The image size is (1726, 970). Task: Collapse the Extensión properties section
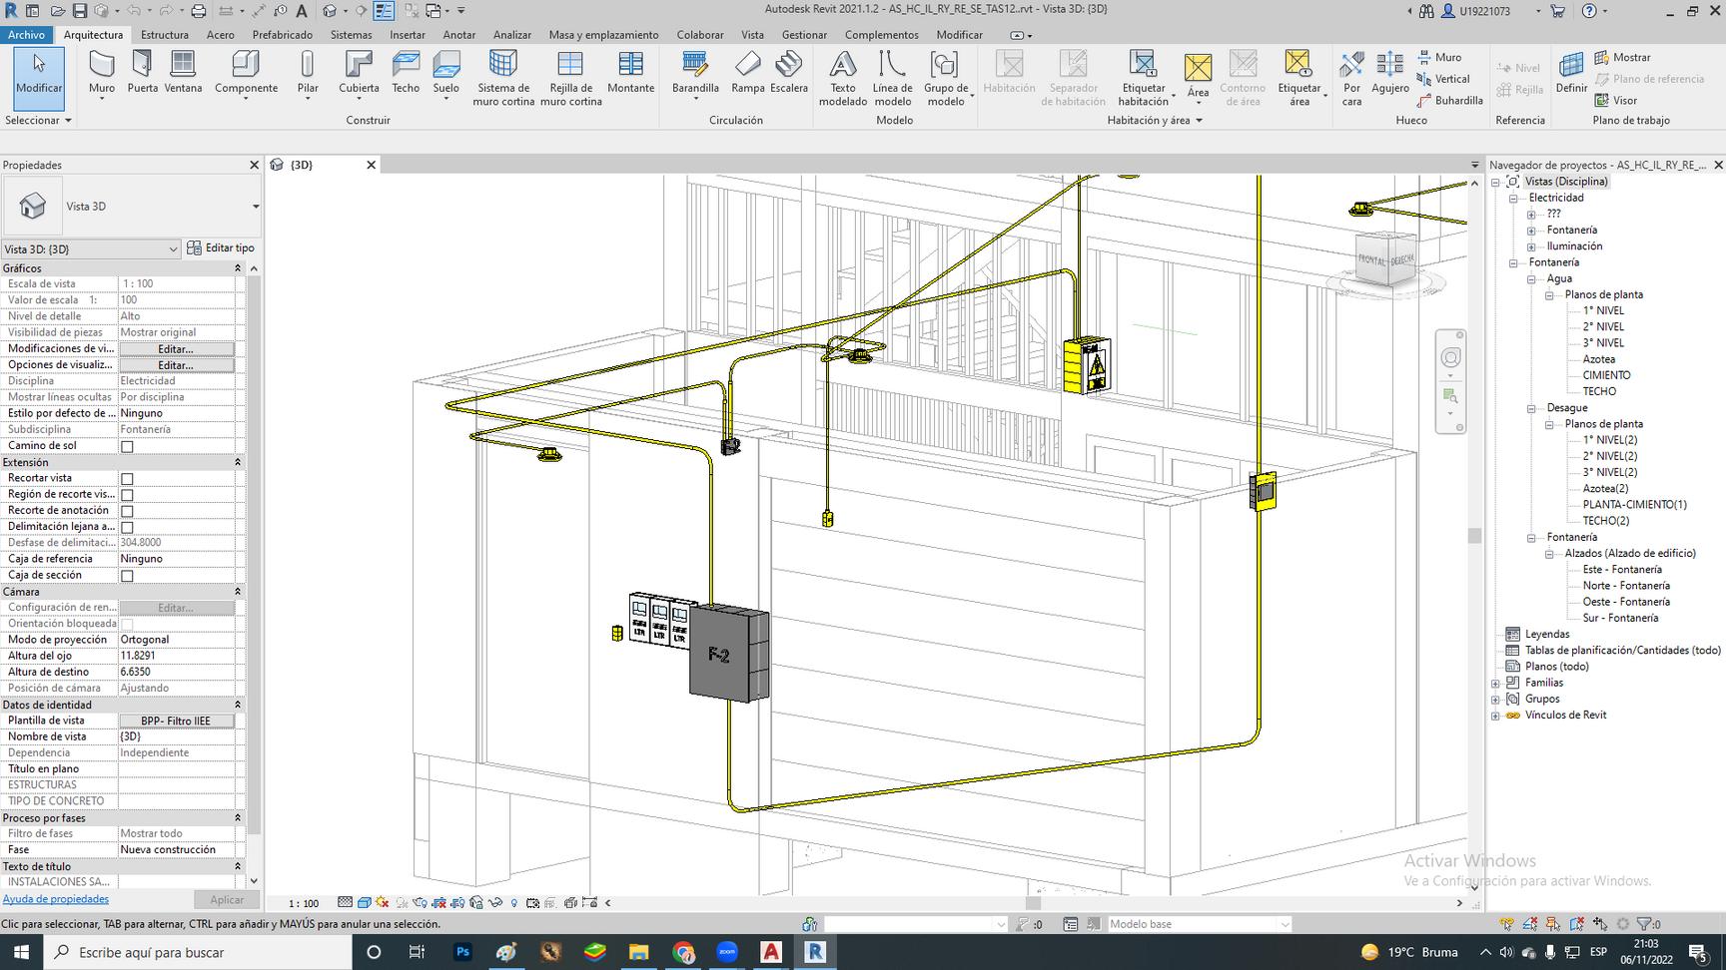[238, 462]
